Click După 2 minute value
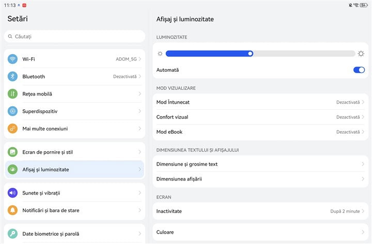 345,211
